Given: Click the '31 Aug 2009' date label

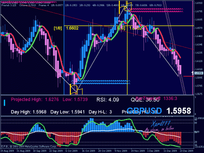Looking at the screenshot, I should [24, 151].
